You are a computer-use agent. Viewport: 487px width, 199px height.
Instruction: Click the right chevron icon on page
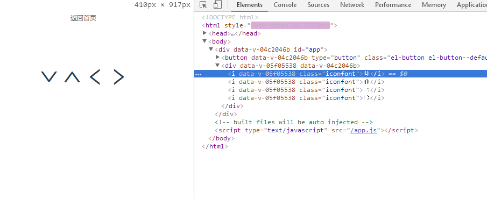pyautogui.click(x=118, y=77)
